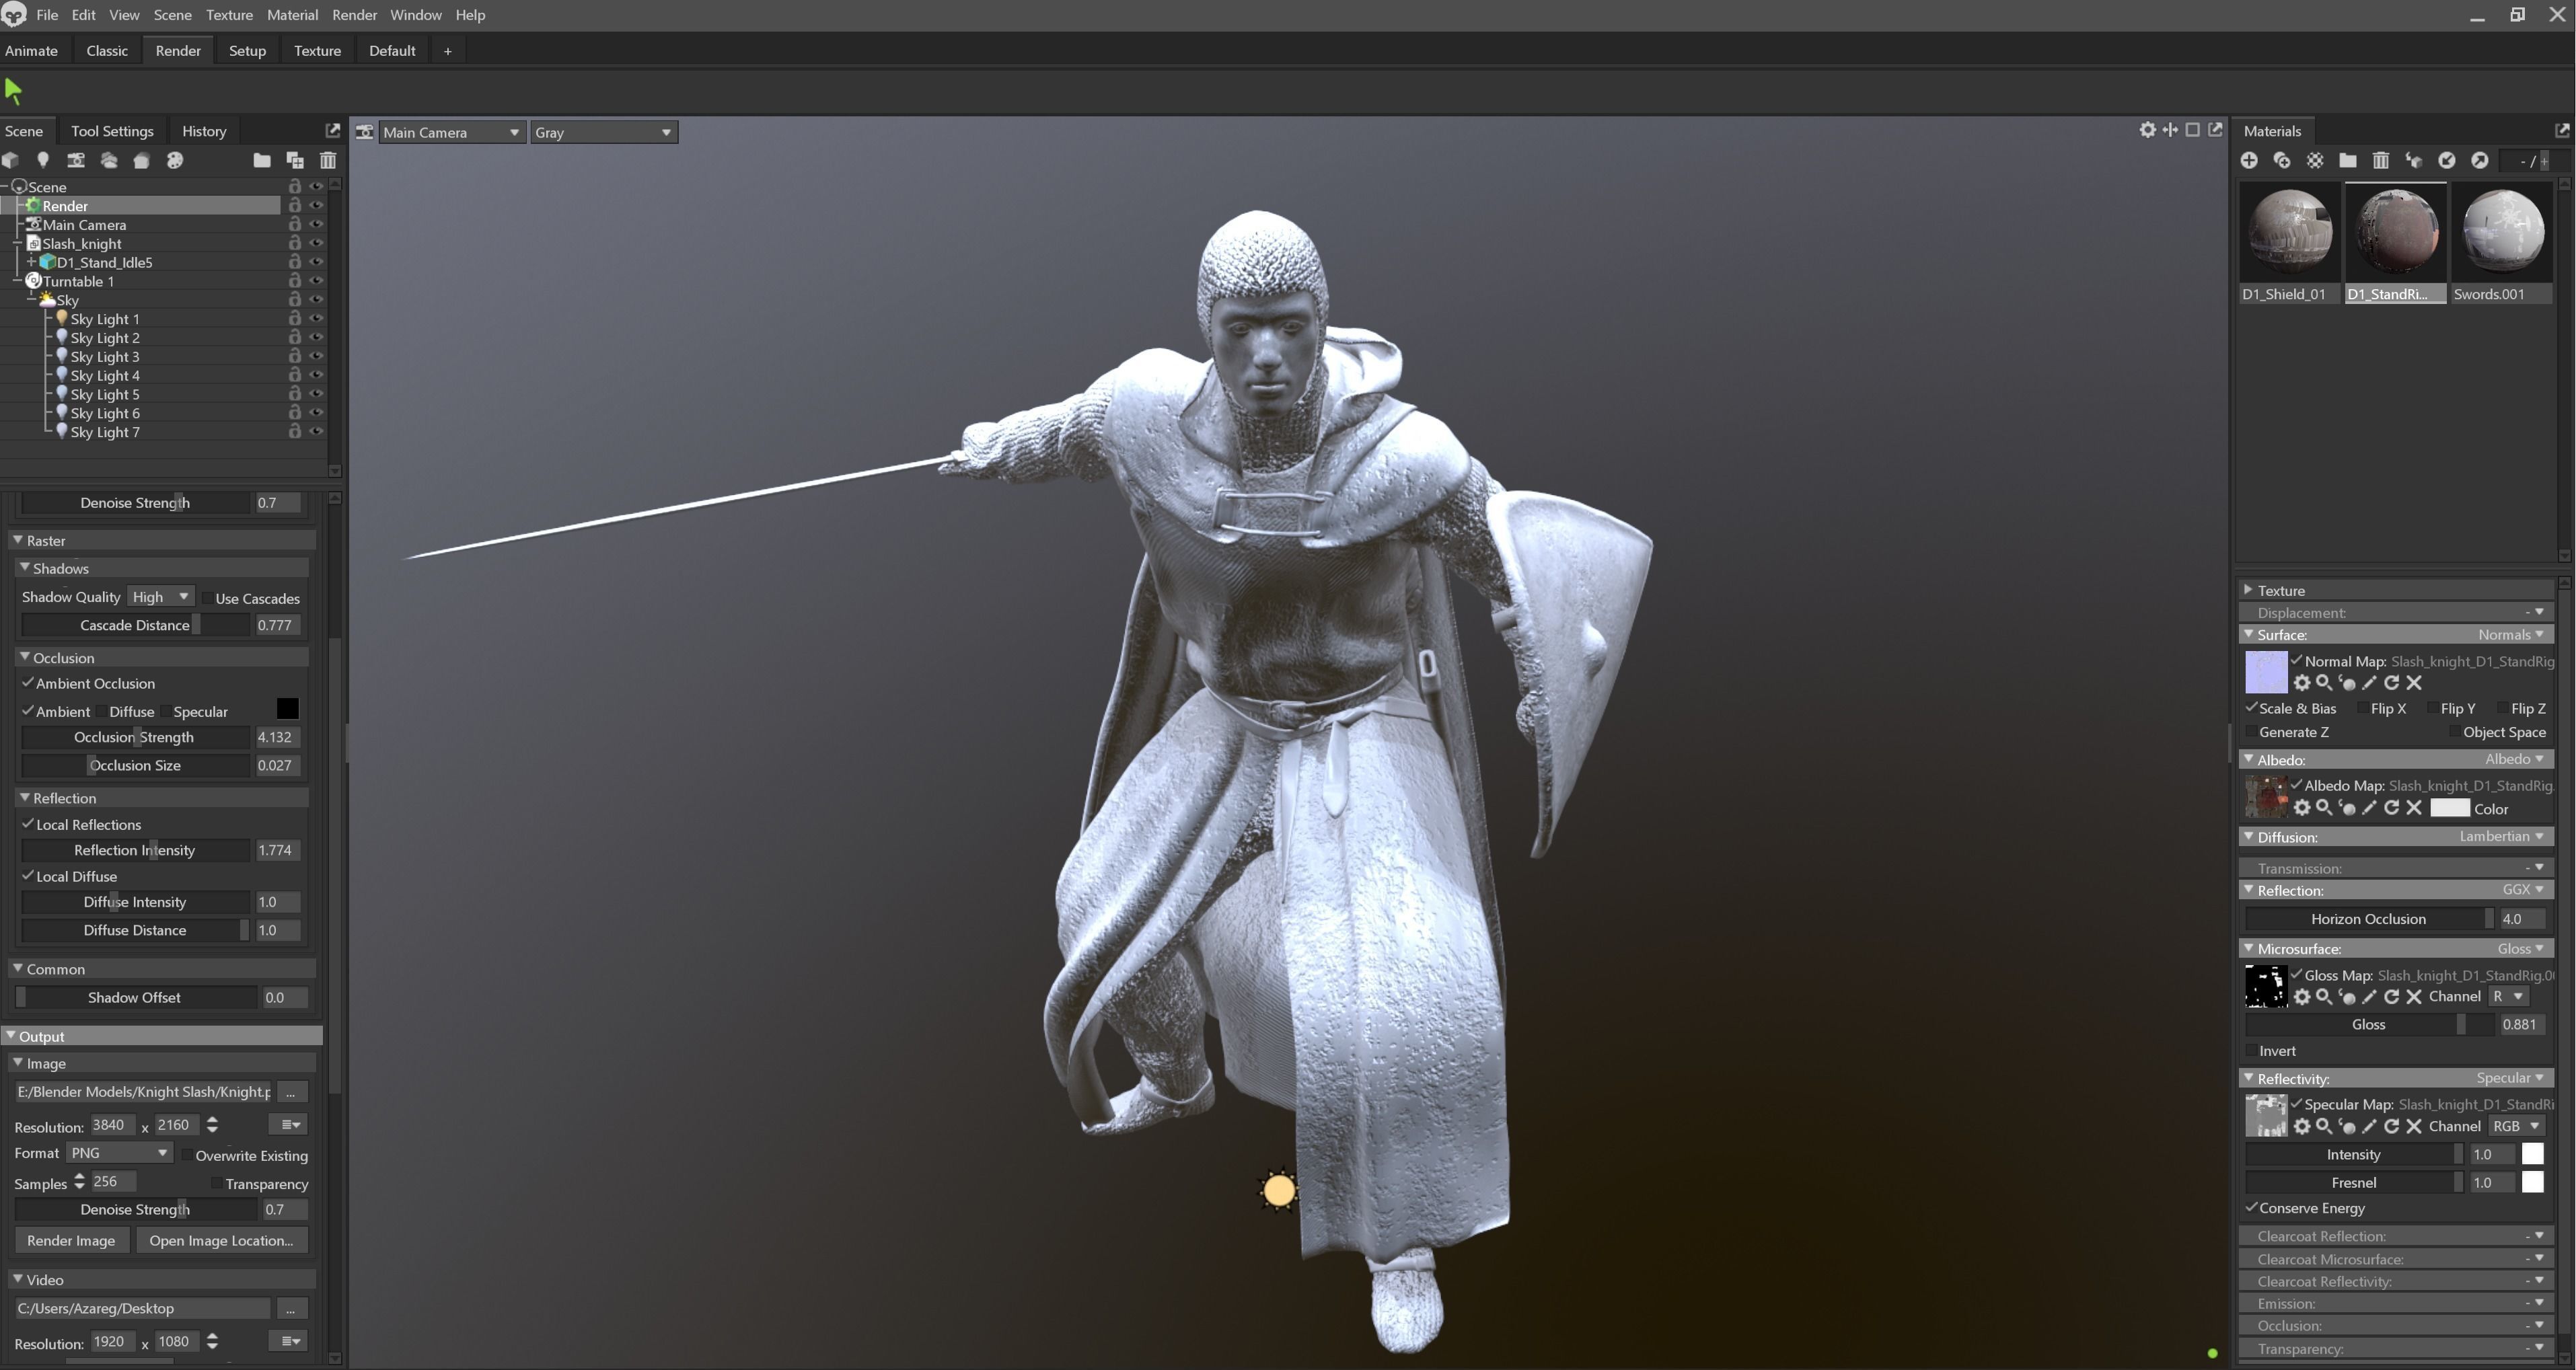2576x1370 pixels.
Task: Toggle Ambient Occlusion checkbox
Action: tap(28, 683)
